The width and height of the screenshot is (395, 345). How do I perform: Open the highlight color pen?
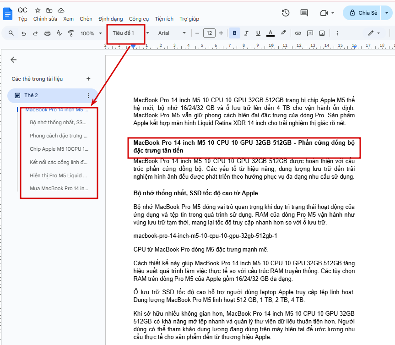[283, 33]
